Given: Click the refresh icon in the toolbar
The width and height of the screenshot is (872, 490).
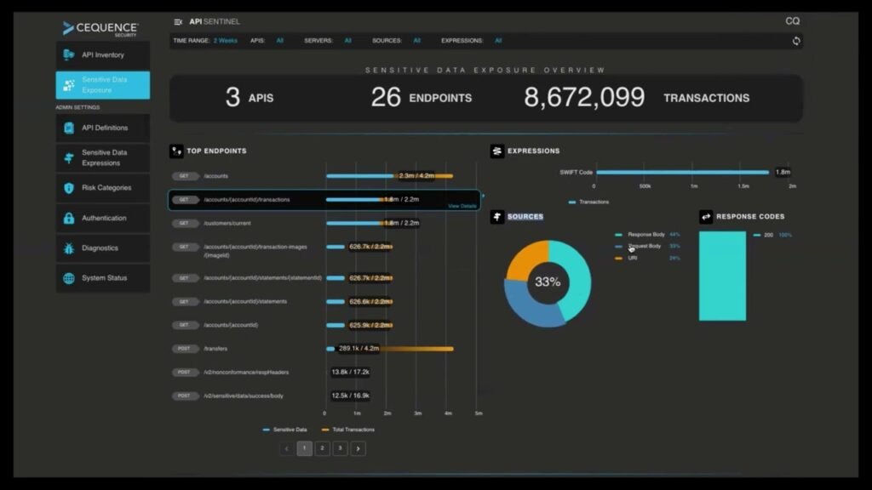Looking at the screenshot, I should point(796,40).
